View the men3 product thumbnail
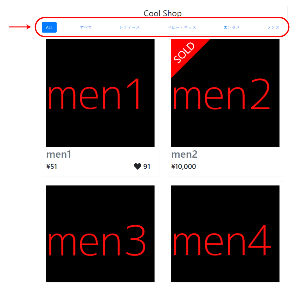 [x=100, y=234]
